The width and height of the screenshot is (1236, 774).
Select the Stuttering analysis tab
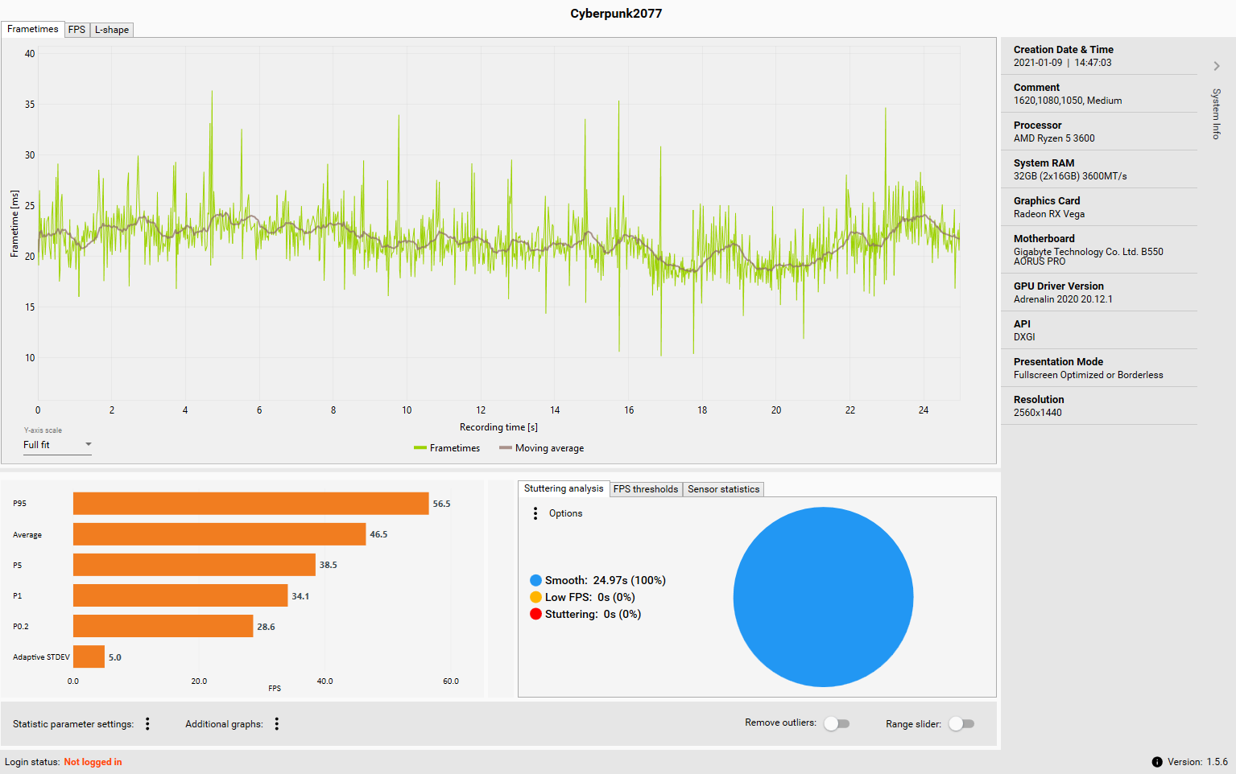pos(564,488)
